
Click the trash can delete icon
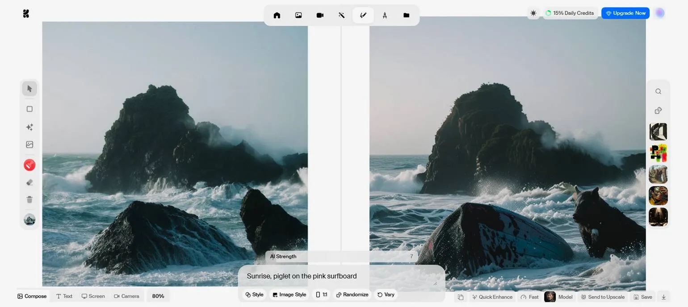click(x=29, y=200)
